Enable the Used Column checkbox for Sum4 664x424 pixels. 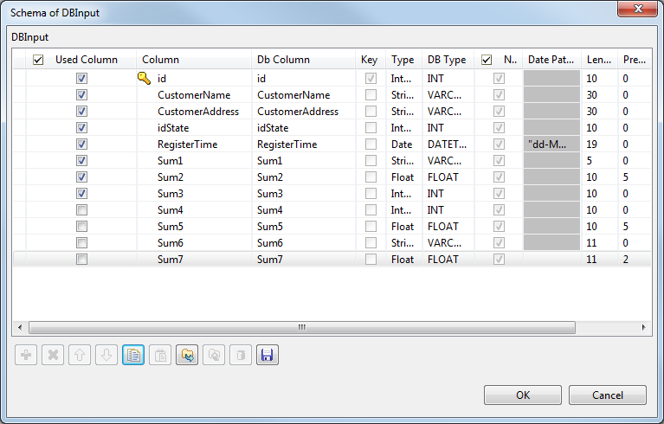82,209
